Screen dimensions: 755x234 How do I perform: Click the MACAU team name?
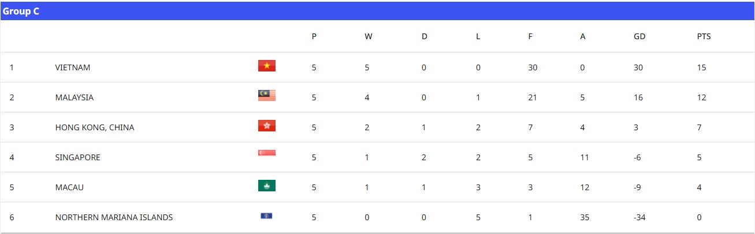click(x=70, y=187)
